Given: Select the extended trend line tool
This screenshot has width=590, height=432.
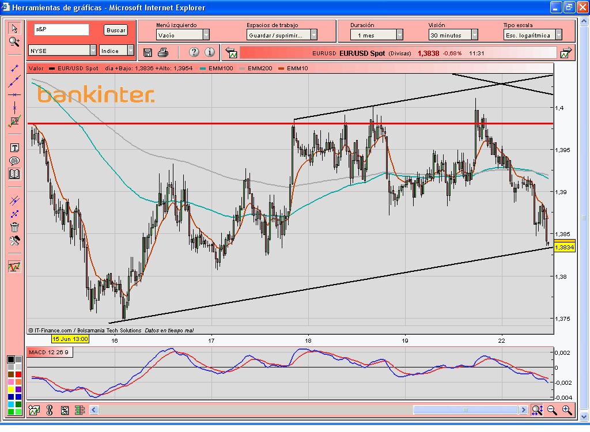Looking at the screenshot, I should [14, 81].
